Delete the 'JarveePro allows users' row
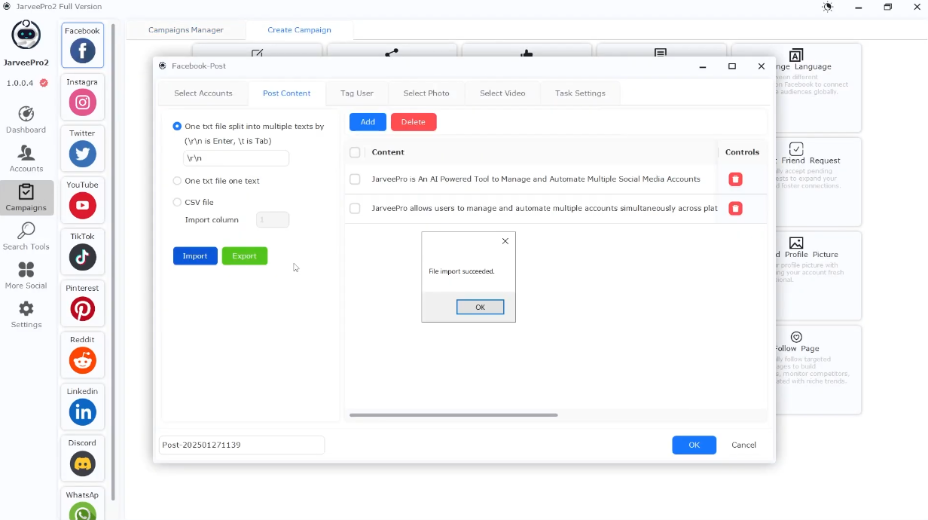Image resolution: width=928 pixels, height=520 pixels. pyautogui.click(x=736, y=209)
